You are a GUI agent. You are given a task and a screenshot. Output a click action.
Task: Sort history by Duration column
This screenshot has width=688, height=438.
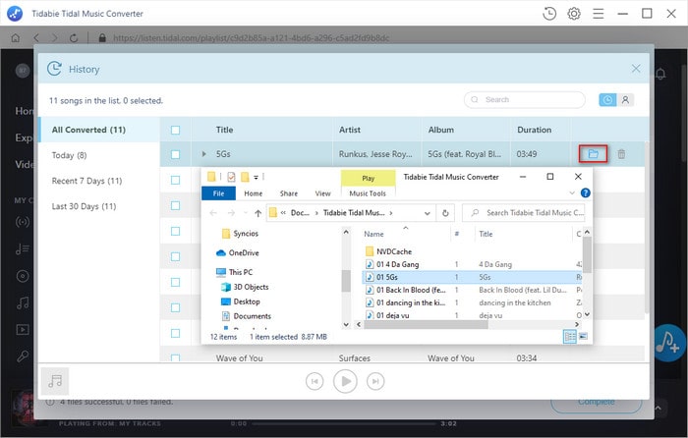[534, 130]
